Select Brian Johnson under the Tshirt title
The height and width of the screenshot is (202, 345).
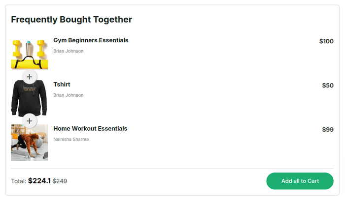point(69,95)
